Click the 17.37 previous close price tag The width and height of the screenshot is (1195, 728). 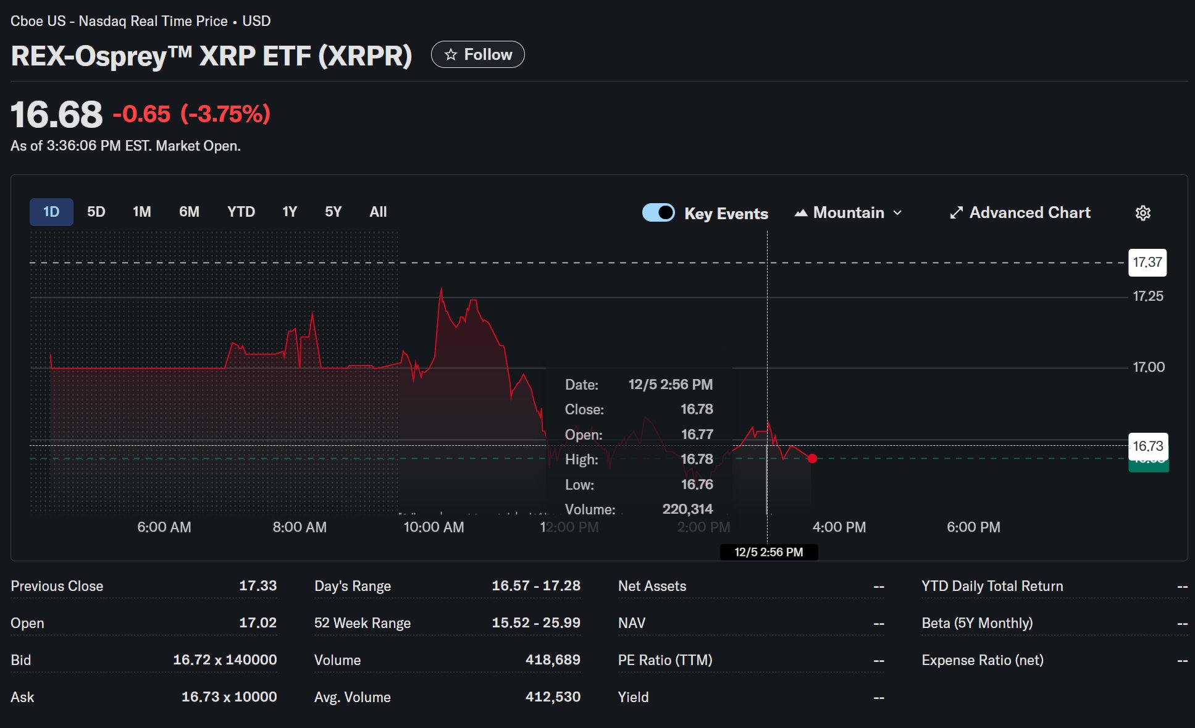pyautogui.click(x=1147, y=262)
